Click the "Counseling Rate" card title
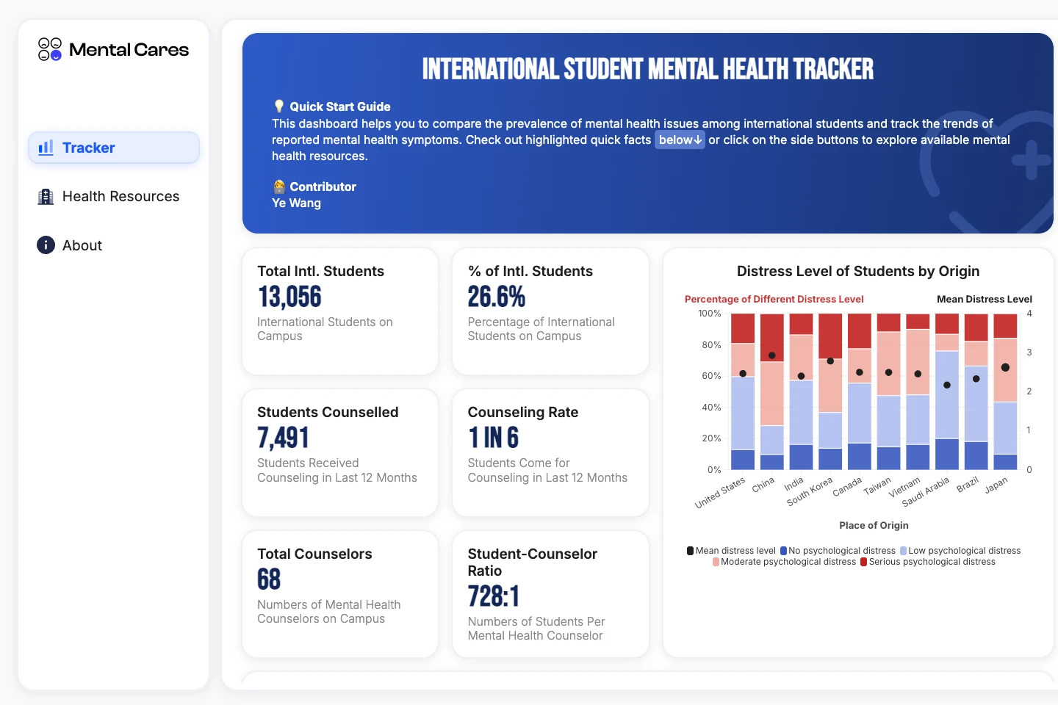 [523, 412]
